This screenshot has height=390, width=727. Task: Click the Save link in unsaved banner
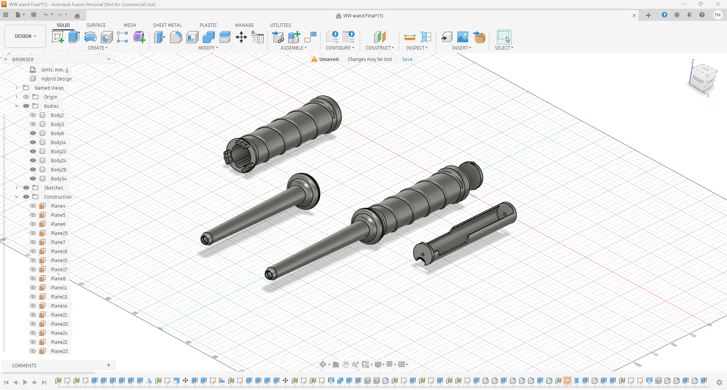pyautogui.click(x=407, y=59)
